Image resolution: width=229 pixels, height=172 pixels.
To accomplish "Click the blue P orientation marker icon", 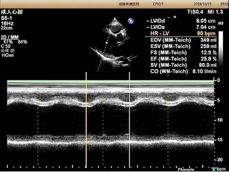I will [x=130, y=21].
